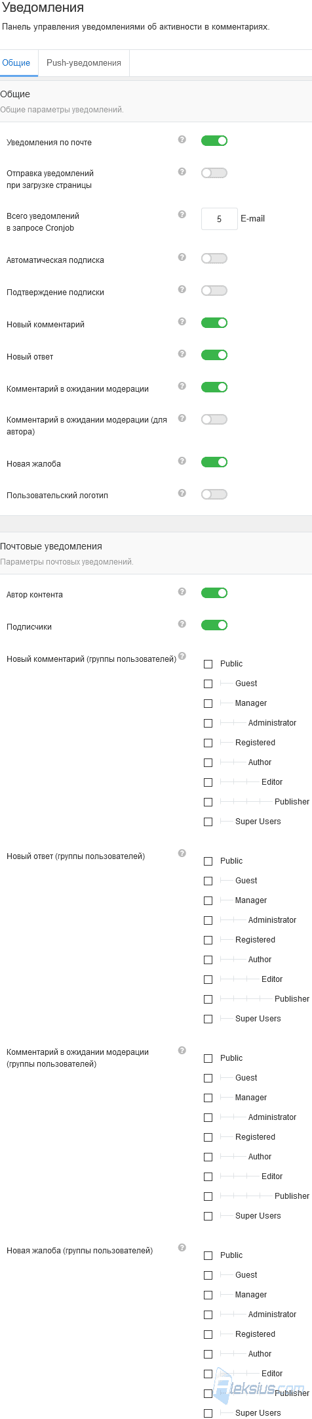Check Administrator under Комментарий в ожидании модерации groups

click(x=208, y=1117)
